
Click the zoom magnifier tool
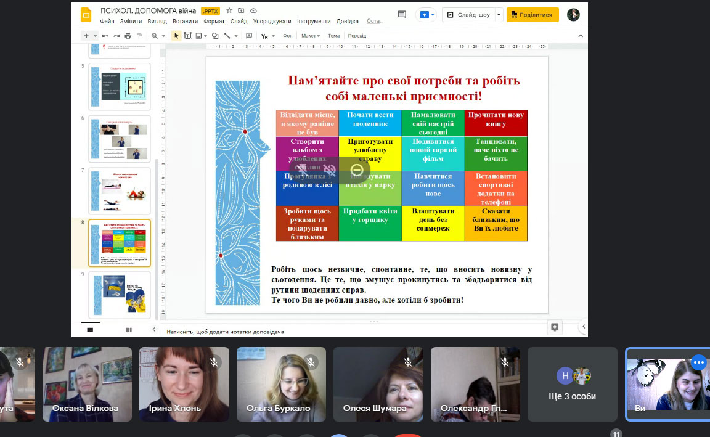coord(155,36)
